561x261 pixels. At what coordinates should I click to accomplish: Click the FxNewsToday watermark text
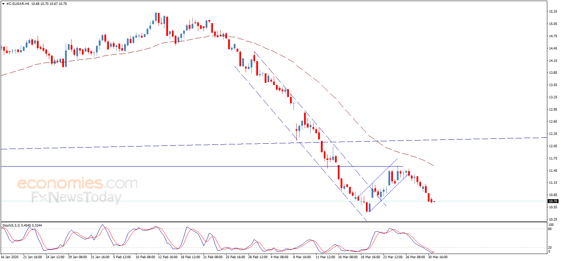76,197
